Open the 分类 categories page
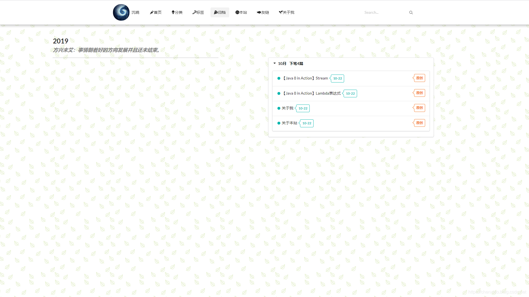 [x=177, y=12]
